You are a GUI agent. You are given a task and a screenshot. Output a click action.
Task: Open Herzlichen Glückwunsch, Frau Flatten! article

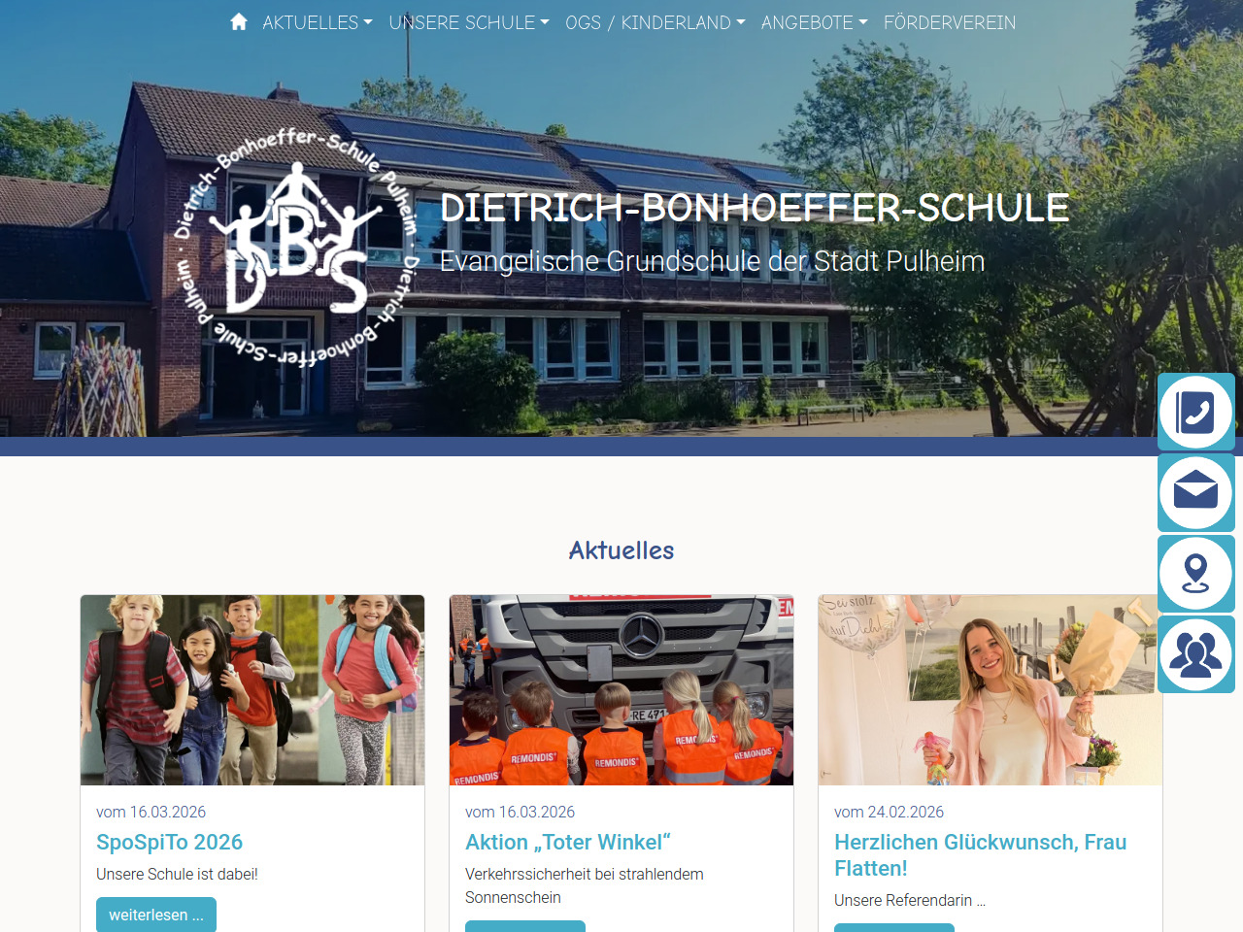981,855
